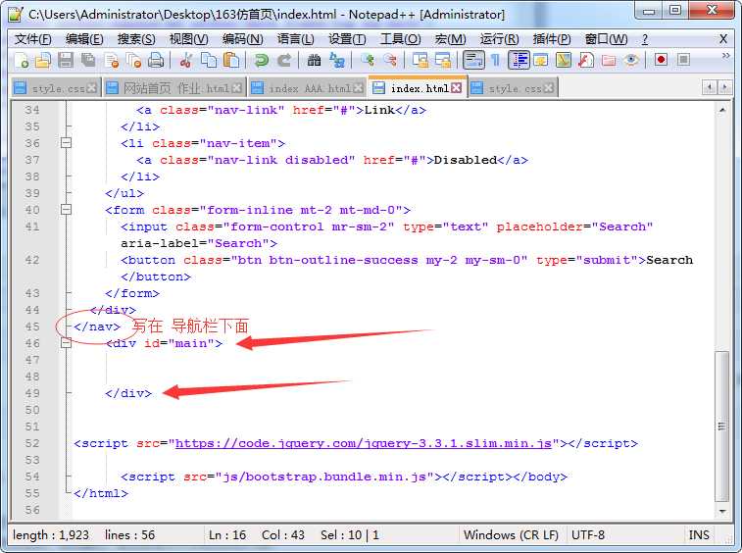The width and height of the screenshot is (742, 553).
Task: Open the 设置(T) menu
Action: coord(347,39)
